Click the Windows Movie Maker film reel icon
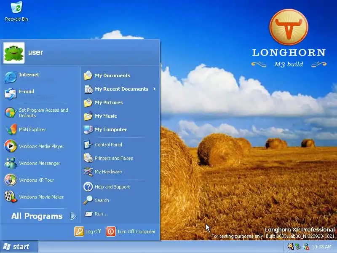Screen dimensions: 337x253 [11, 196]
